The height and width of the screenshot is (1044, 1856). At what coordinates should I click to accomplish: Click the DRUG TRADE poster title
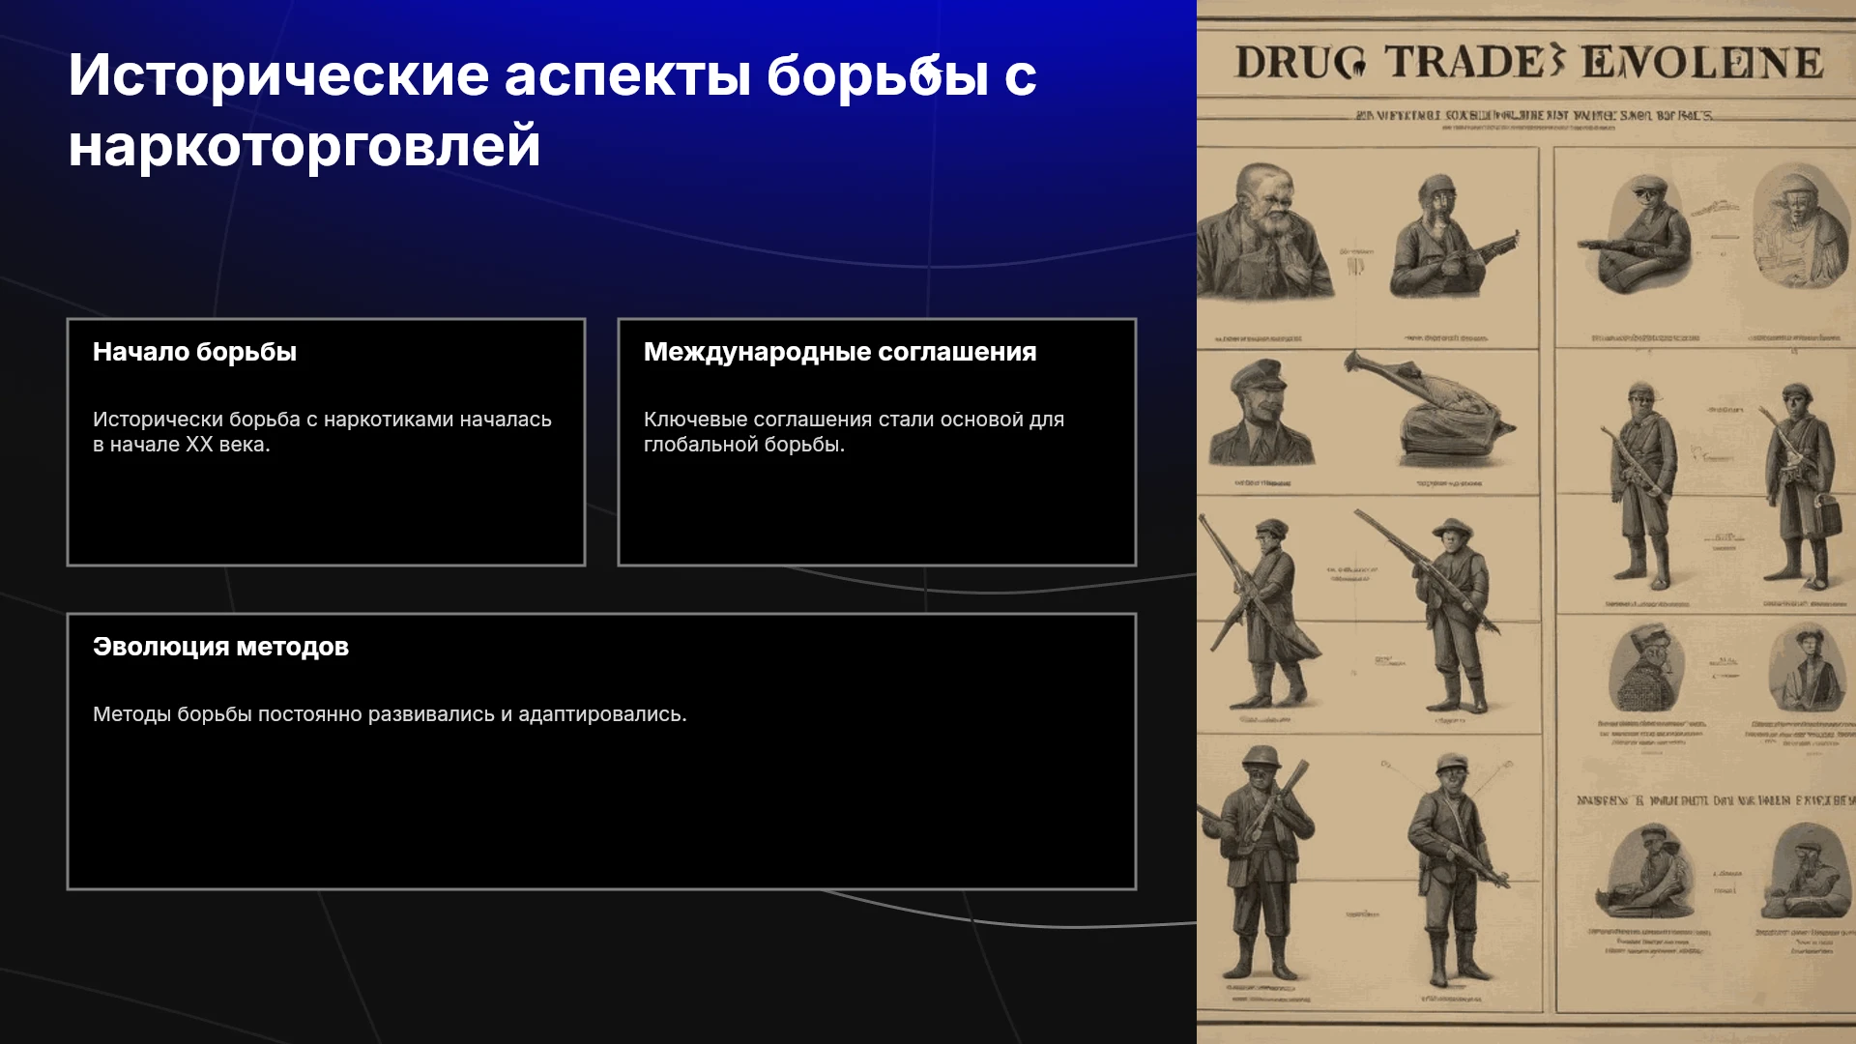pyautogui.click(x=1527, y=63)
